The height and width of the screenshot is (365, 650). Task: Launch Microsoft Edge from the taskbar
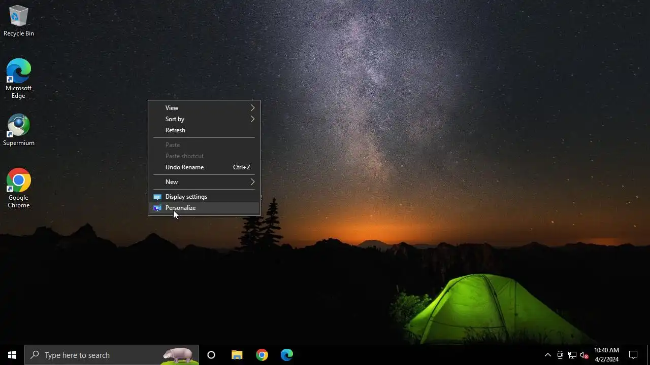tap(287, 355)
